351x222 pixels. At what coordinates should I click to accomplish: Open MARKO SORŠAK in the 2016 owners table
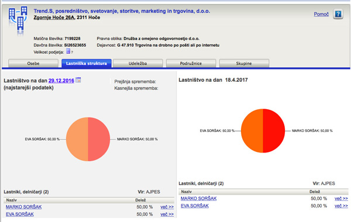(24, 207)
